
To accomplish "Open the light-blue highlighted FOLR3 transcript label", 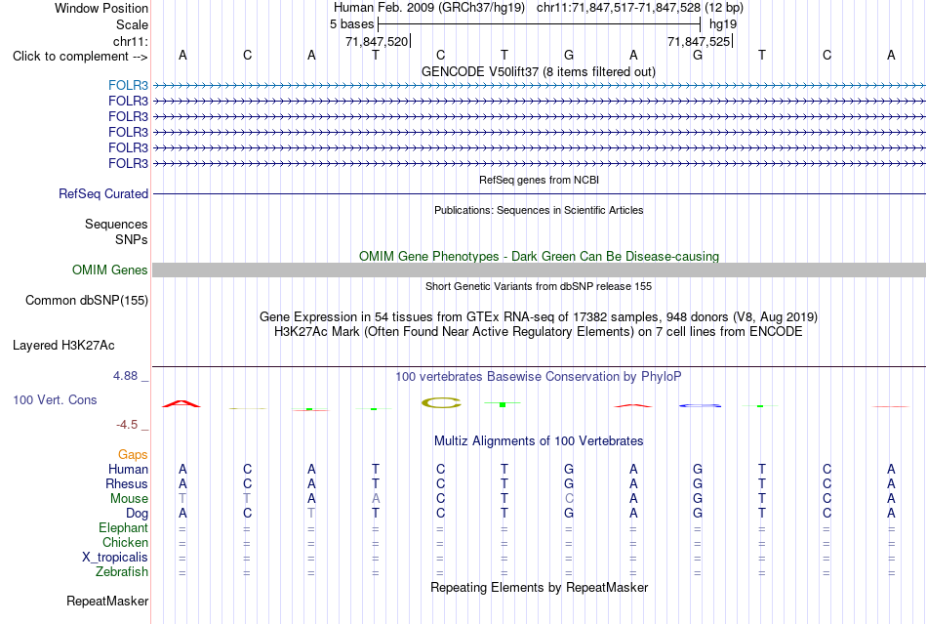I will (128, 85).
